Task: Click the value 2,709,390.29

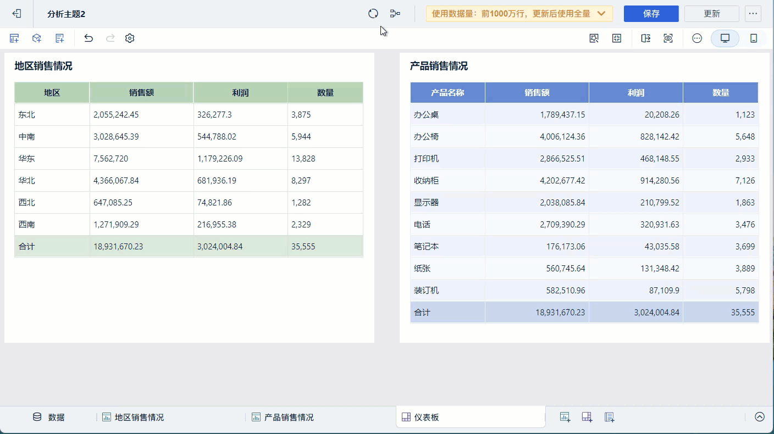Action: pos(562,225)
